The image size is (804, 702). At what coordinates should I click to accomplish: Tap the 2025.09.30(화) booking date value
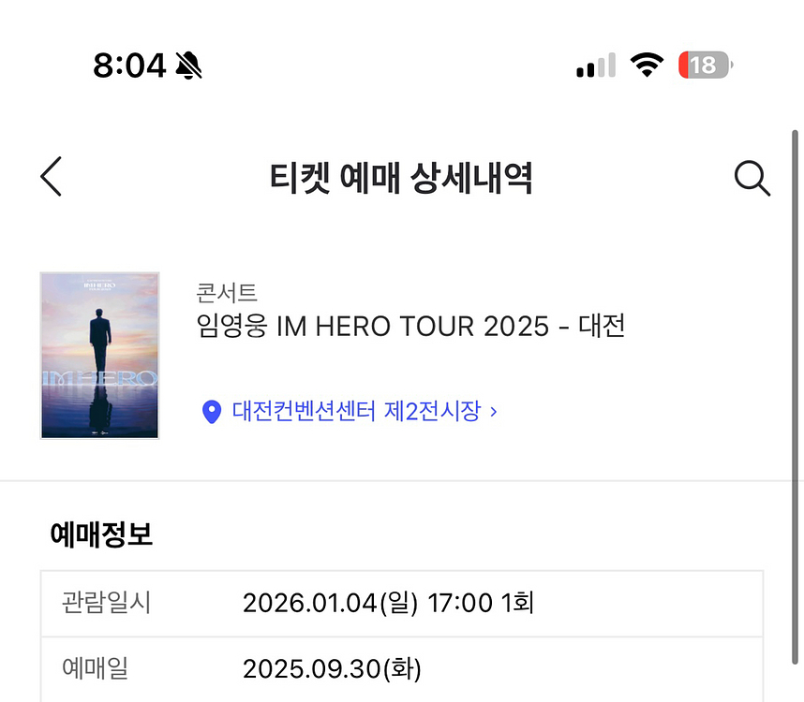(332, 669)
